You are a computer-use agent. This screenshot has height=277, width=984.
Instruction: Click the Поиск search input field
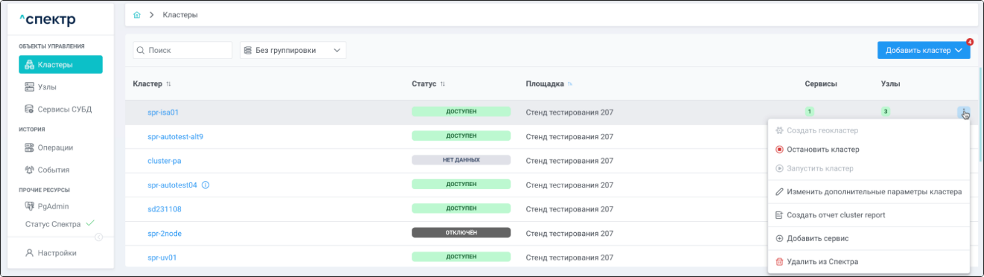187,50
